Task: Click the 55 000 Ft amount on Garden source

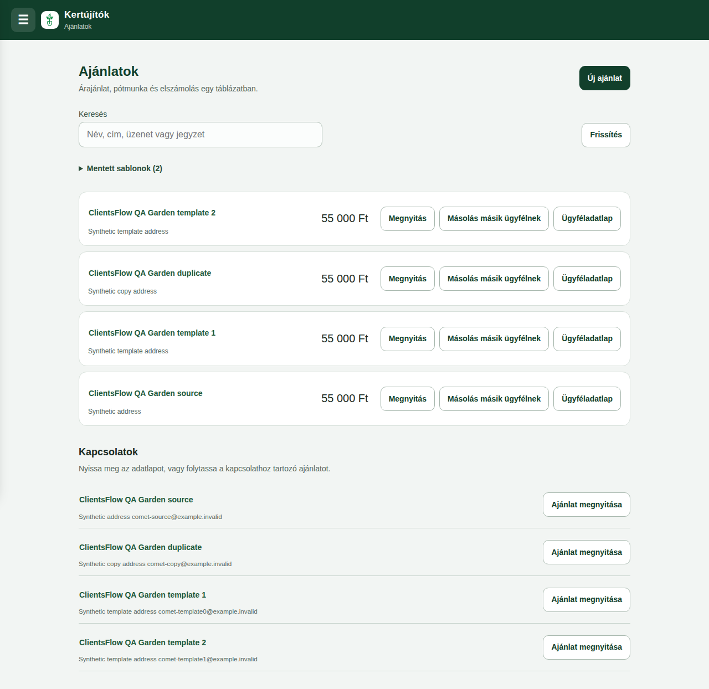Action: coord(345,399)
